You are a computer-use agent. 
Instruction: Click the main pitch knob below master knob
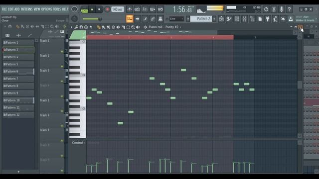[x=74, y=19]
